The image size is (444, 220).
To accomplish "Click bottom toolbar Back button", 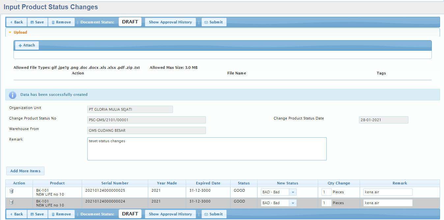I will tap(17, 214).
